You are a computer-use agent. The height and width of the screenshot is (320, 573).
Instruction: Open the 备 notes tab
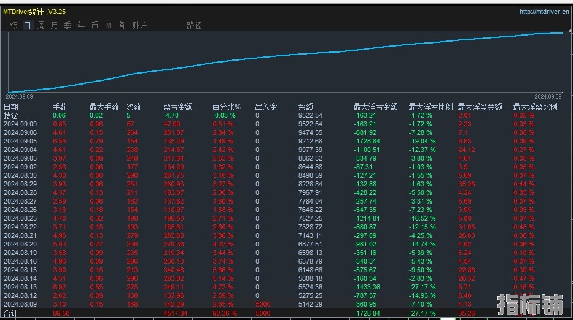122,25
